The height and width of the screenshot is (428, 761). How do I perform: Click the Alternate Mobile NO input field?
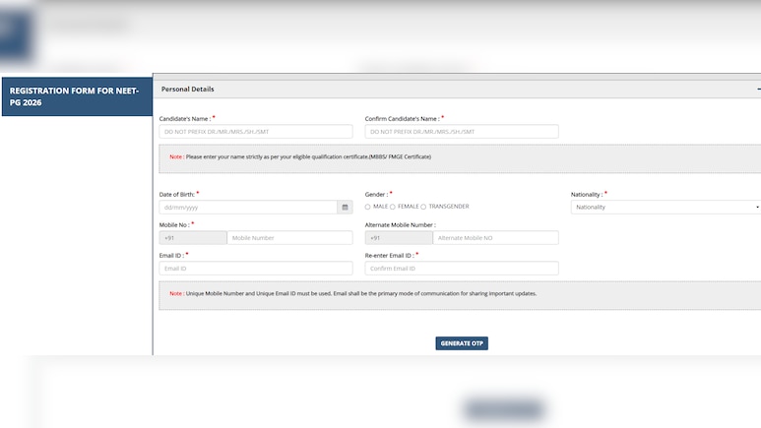coord(495,238)
